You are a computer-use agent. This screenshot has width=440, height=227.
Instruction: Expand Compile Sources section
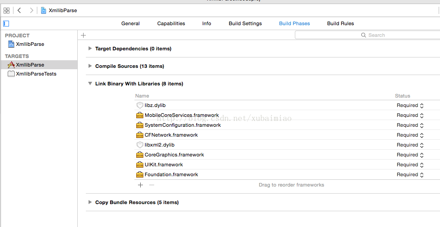(90, 66)
